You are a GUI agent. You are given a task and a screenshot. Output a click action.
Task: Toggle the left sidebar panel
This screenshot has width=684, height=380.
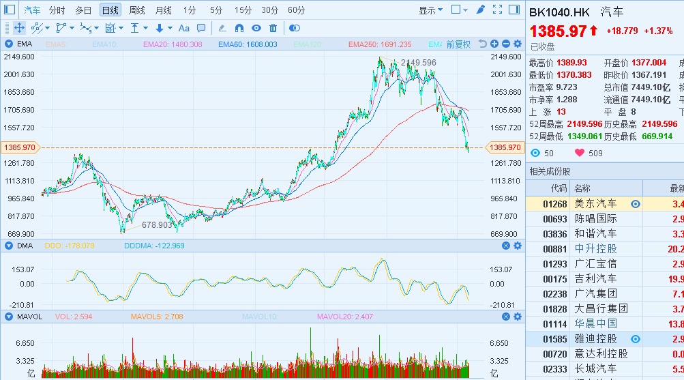[9, 10]
